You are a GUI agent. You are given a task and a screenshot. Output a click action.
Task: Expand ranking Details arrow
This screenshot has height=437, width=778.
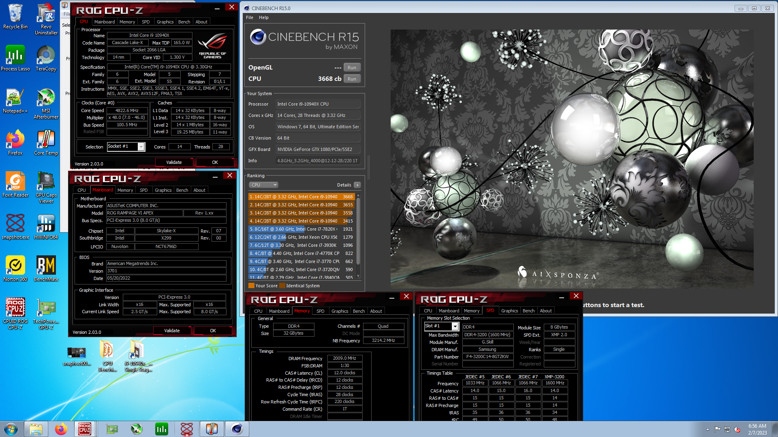(x=357, y=185)
